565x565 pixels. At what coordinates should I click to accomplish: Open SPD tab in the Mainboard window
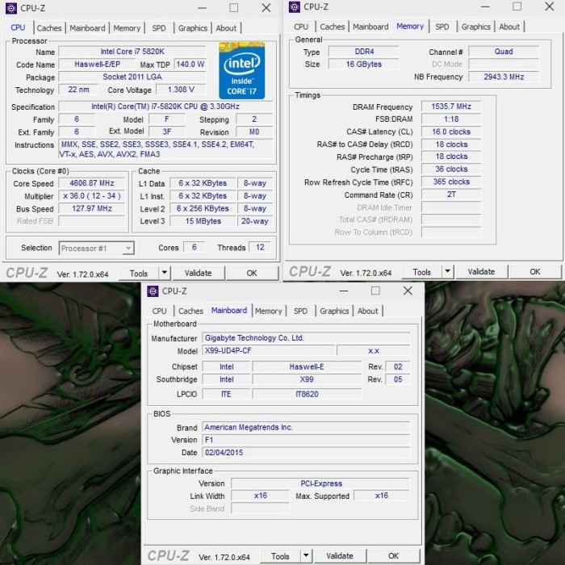pos(300,311)
